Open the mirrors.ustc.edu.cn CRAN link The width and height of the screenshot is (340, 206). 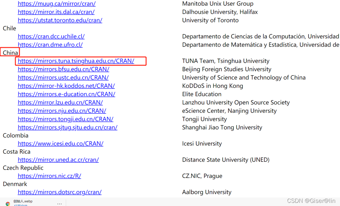point(63,77)
